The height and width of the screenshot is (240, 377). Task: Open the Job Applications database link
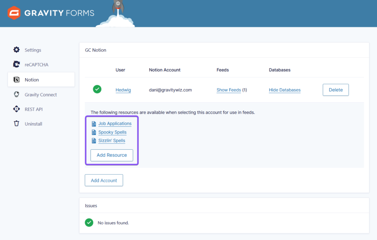115,123
